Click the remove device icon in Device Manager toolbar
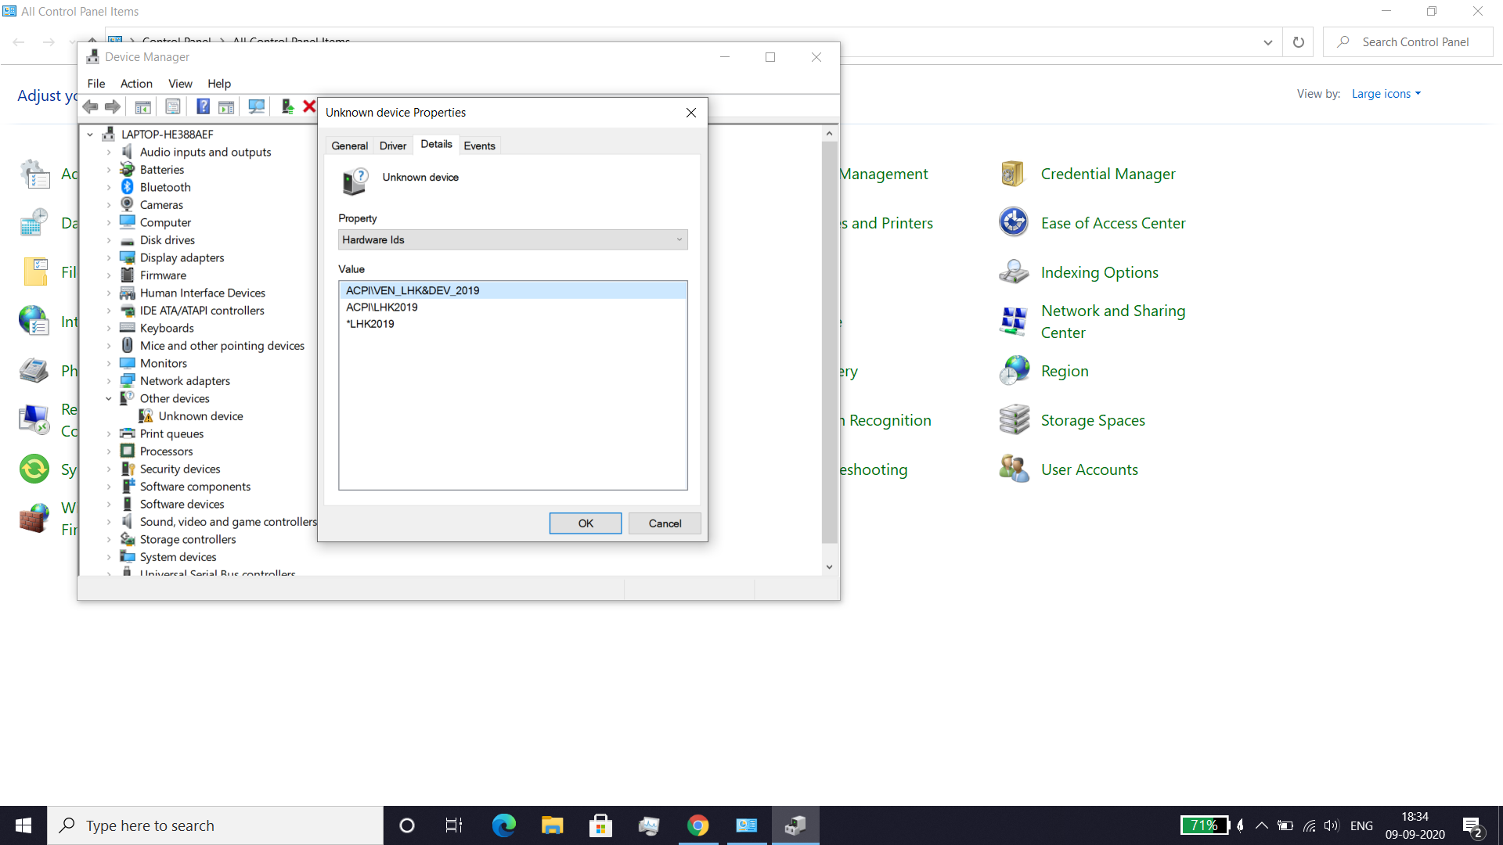This screenshot has width=1503, height=845. point(310,106)
